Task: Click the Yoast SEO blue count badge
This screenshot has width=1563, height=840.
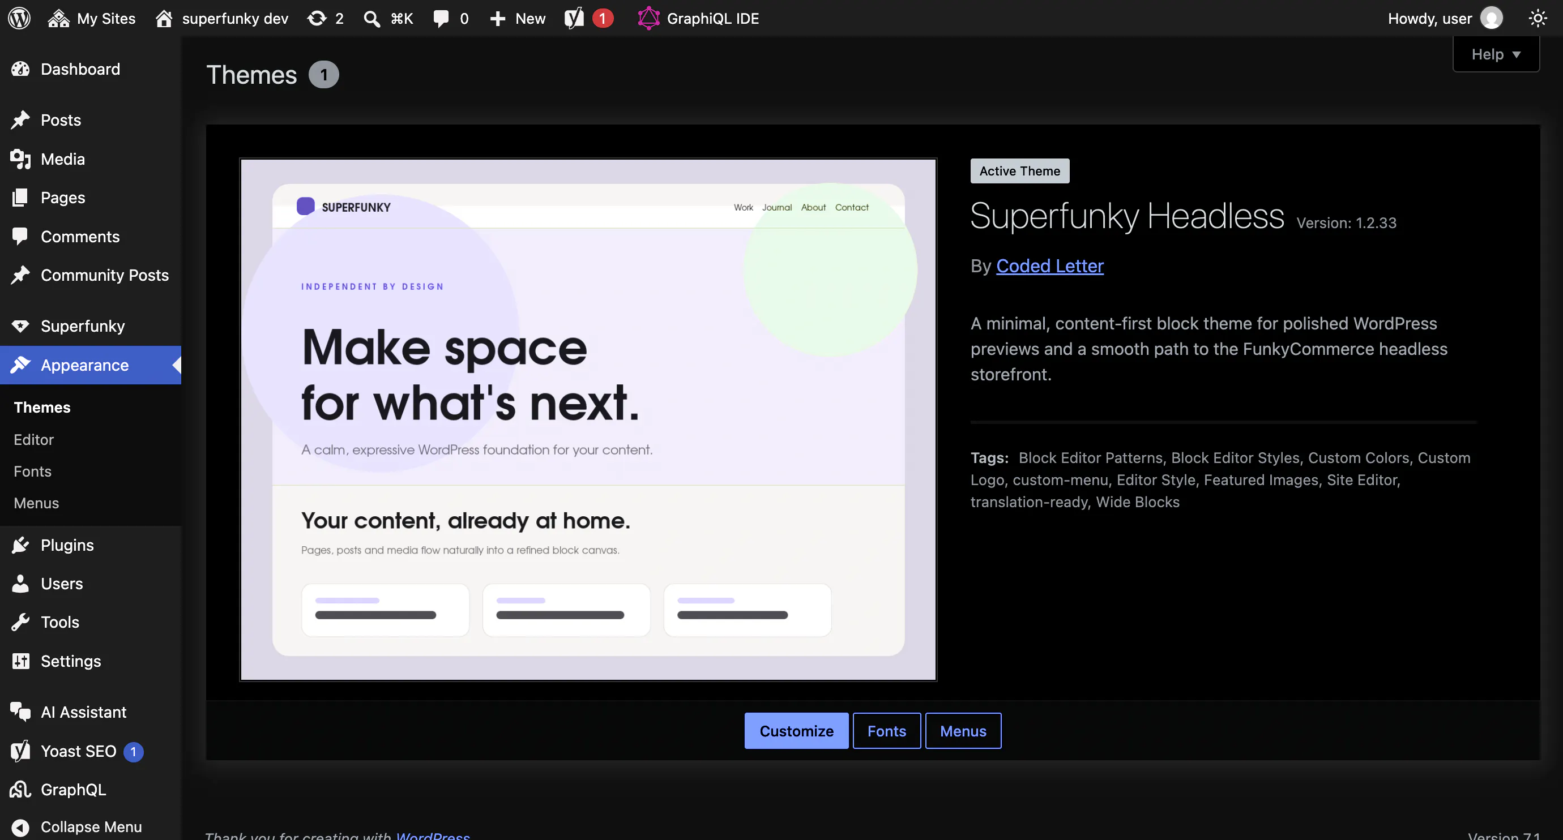Action: 134,752
